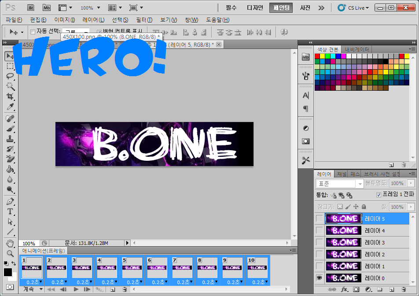Add a layer style with the fx icon
The height and width of the screenshot is (296, 419).
(x=344, y=289)
